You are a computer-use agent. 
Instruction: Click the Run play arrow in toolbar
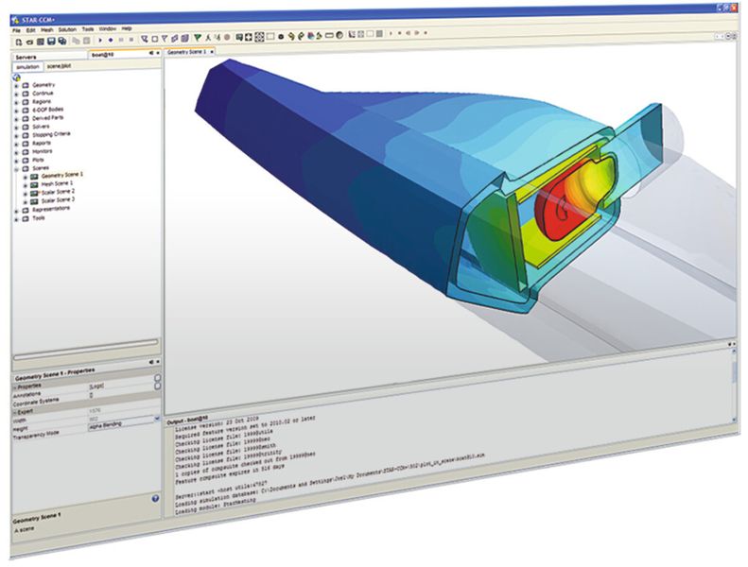coord(100,41)
